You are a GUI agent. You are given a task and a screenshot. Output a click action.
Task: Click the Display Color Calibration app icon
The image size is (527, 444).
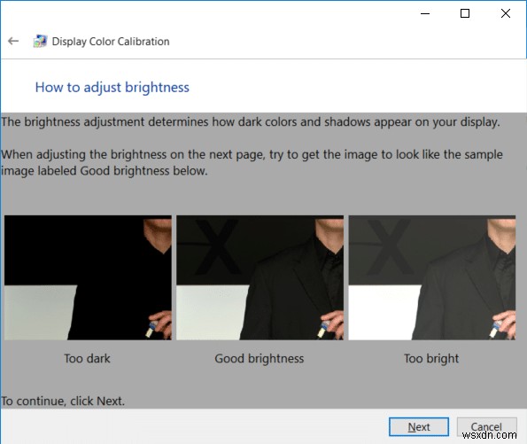(40, 41)
